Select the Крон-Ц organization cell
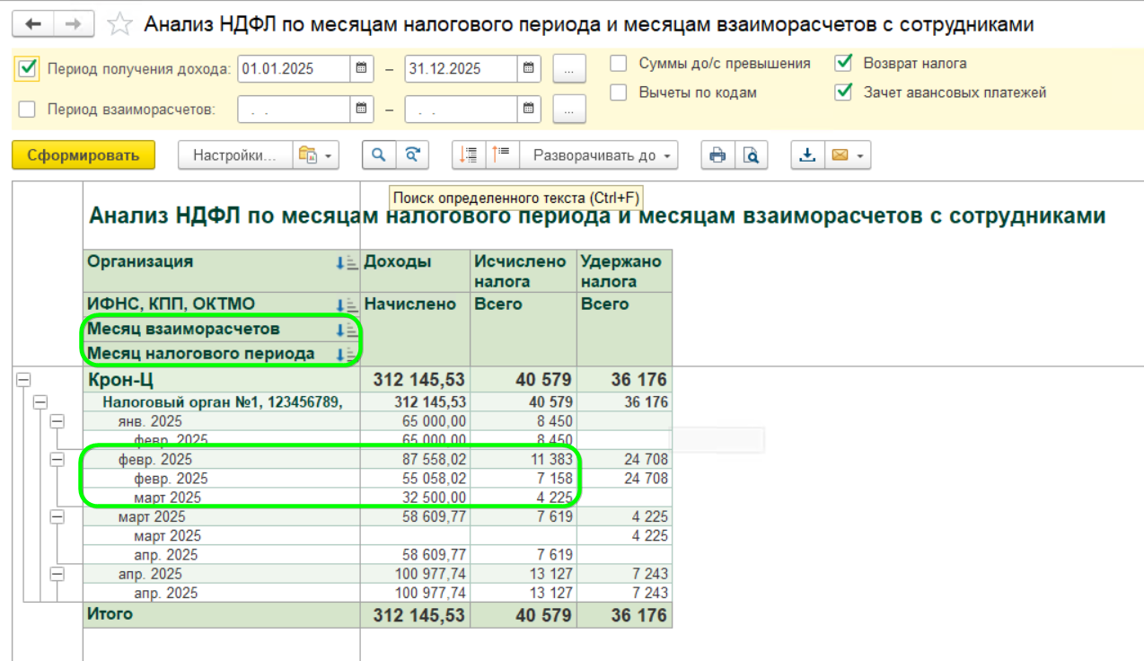Viewport: 1144px width, 661px height. point(222,380)
